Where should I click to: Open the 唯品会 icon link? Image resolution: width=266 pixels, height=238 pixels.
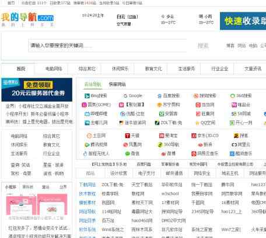[234, 105]
